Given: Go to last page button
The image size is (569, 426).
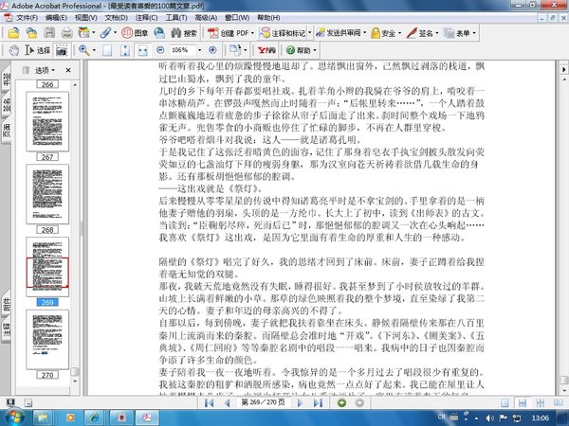Looking at the screenshot, I should pos(318,403).
